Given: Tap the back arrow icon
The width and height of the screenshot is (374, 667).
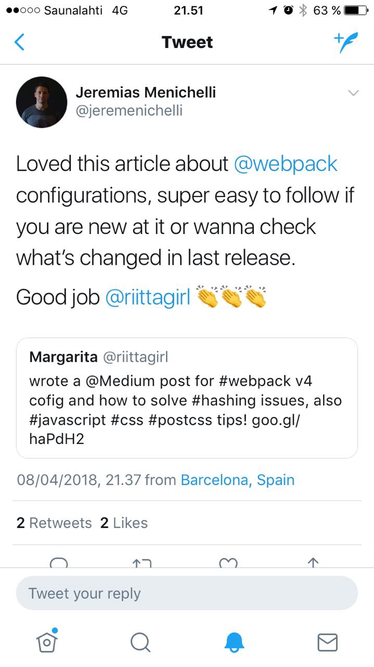Looking at the screenshot, I should 19,42.
